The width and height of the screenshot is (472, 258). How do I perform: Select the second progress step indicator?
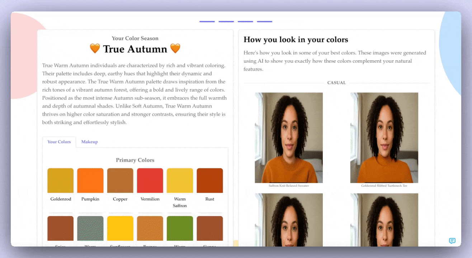(x=226, y=21)
